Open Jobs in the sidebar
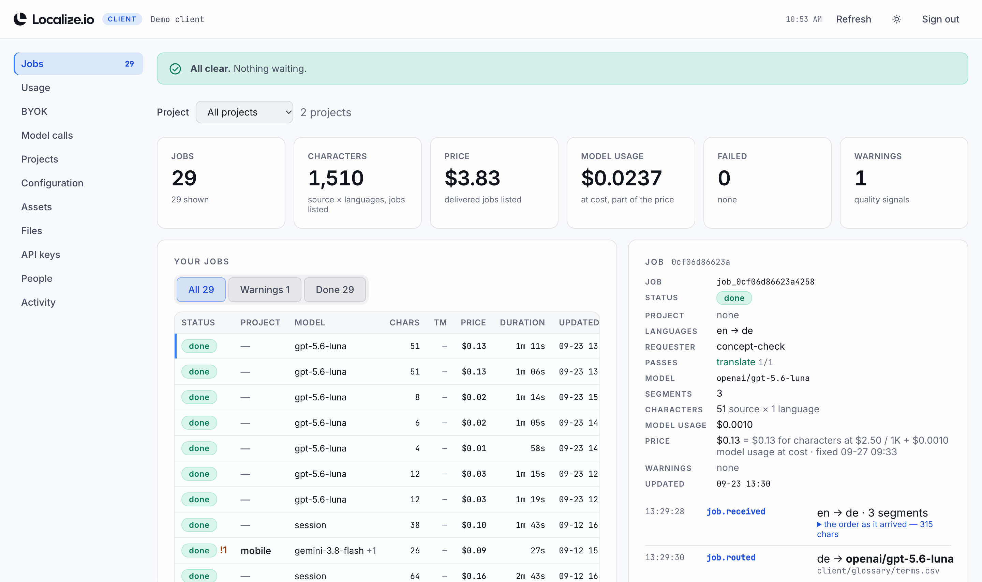This screenshot has width=982, height=582. point(78,63)
